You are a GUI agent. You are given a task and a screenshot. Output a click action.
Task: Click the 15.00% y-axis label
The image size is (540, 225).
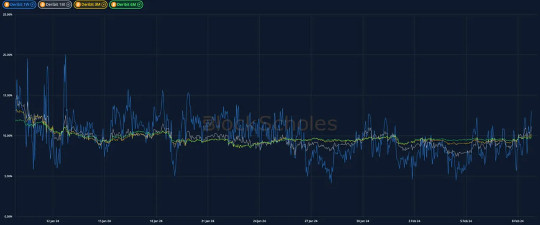pyautogui.click(x=8, y=95)
